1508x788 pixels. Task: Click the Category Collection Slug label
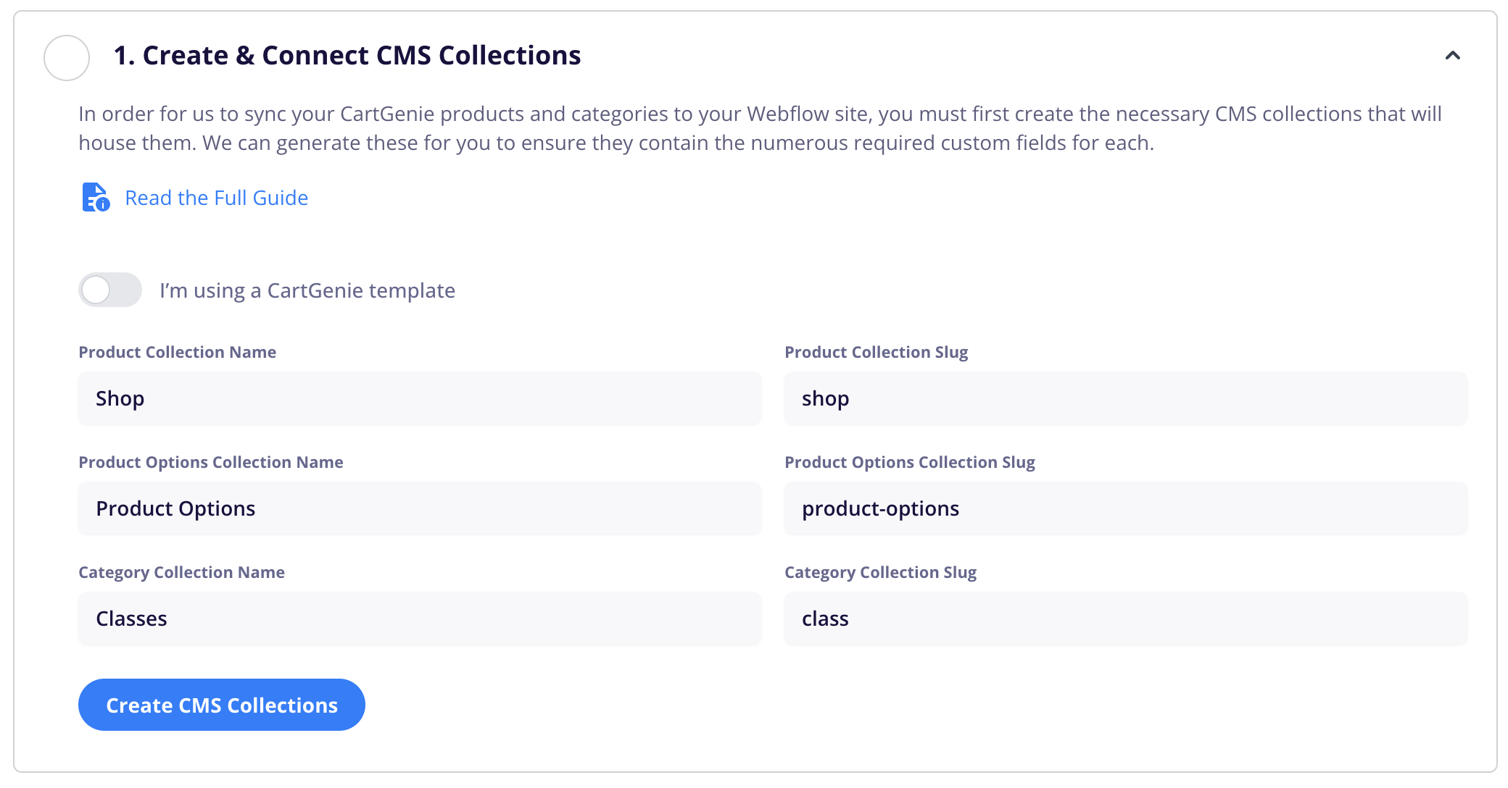click(x=880, y=572)
